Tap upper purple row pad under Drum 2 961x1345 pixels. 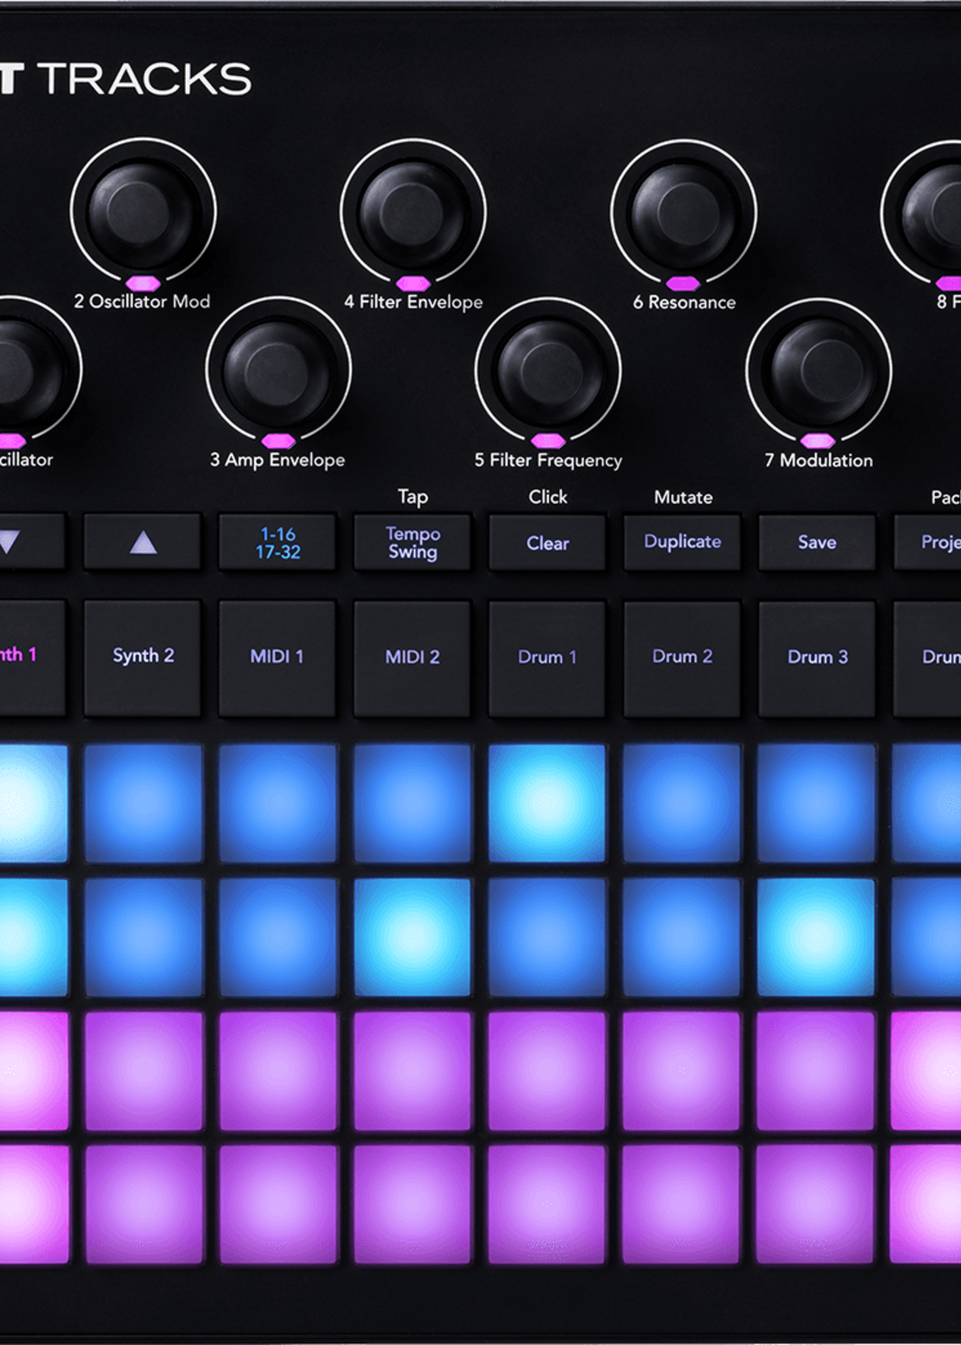(682, 1071)
